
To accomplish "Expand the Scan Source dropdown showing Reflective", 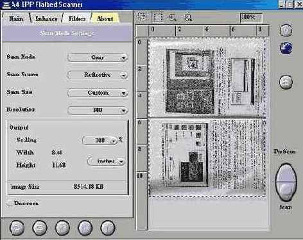I will [x=98, y=75].
